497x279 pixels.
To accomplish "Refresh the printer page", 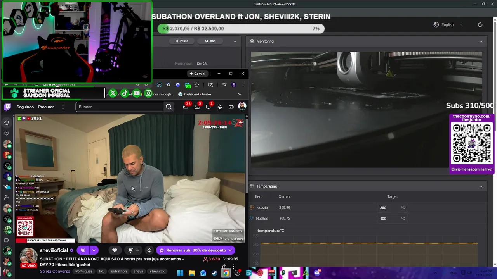I will 480,25.
